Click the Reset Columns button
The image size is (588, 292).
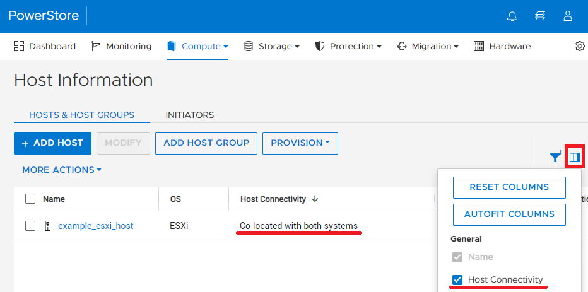click(x=509, y=187)
